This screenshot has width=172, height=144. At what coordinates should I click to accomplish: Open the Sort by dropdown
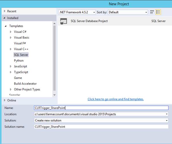128,12
